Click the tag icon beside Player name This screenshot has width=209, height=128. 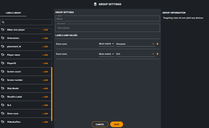click(3, 55)
